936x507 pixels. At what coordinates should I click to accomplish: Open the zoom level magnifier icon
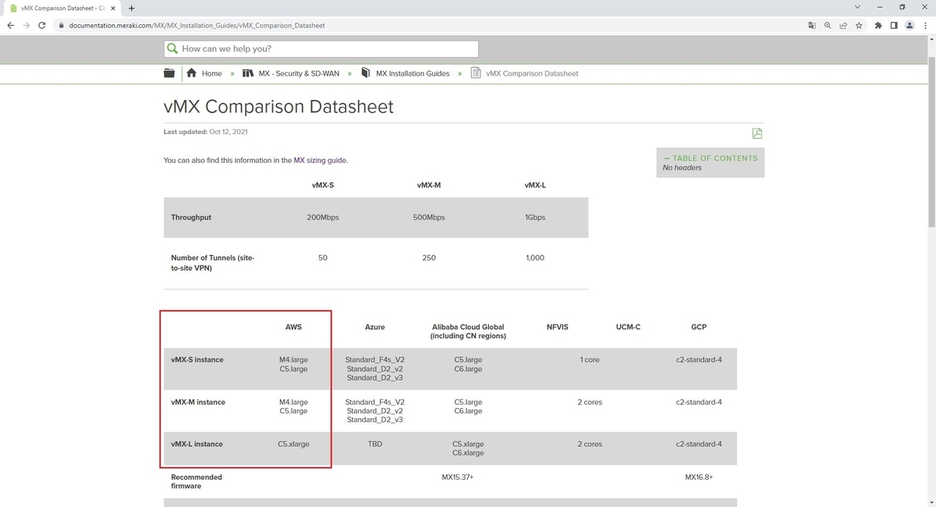(x=828, y=25)
